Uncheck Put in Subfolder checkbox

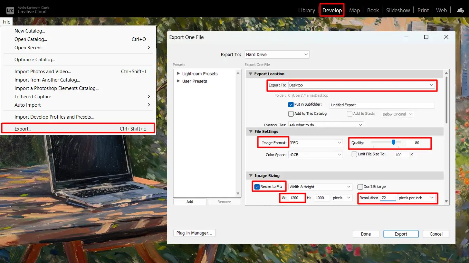point(291,105)
